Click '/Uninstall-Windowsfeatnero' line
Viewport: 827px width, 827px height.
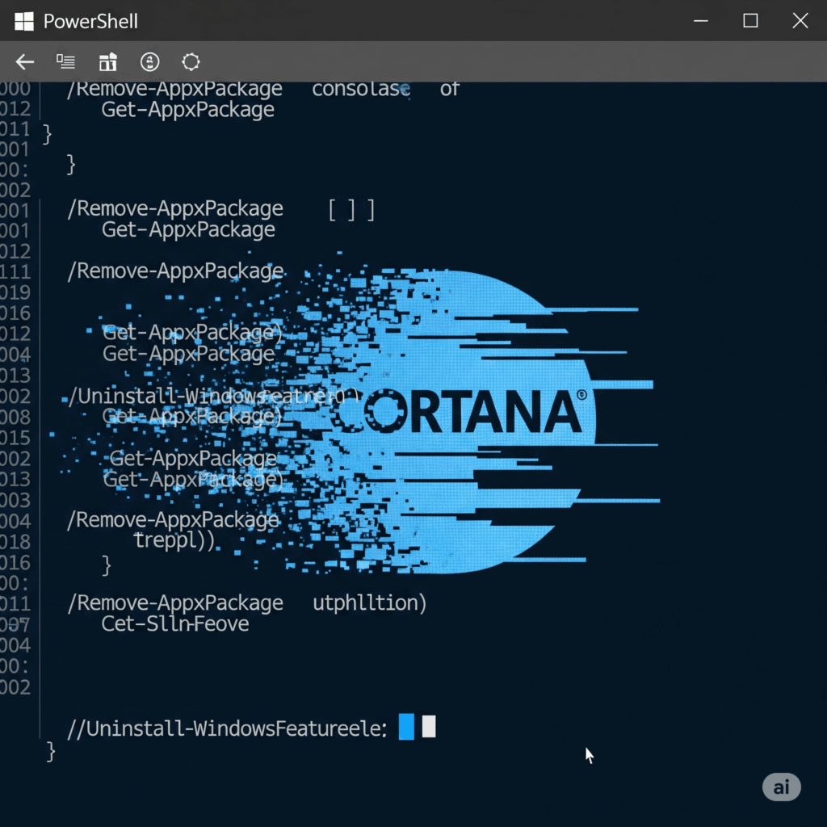tap(212, 396)
